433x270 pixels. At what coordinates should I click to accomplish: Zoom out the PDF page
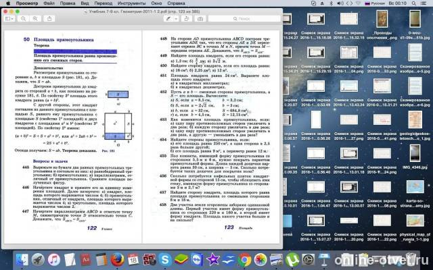(24, 19)
